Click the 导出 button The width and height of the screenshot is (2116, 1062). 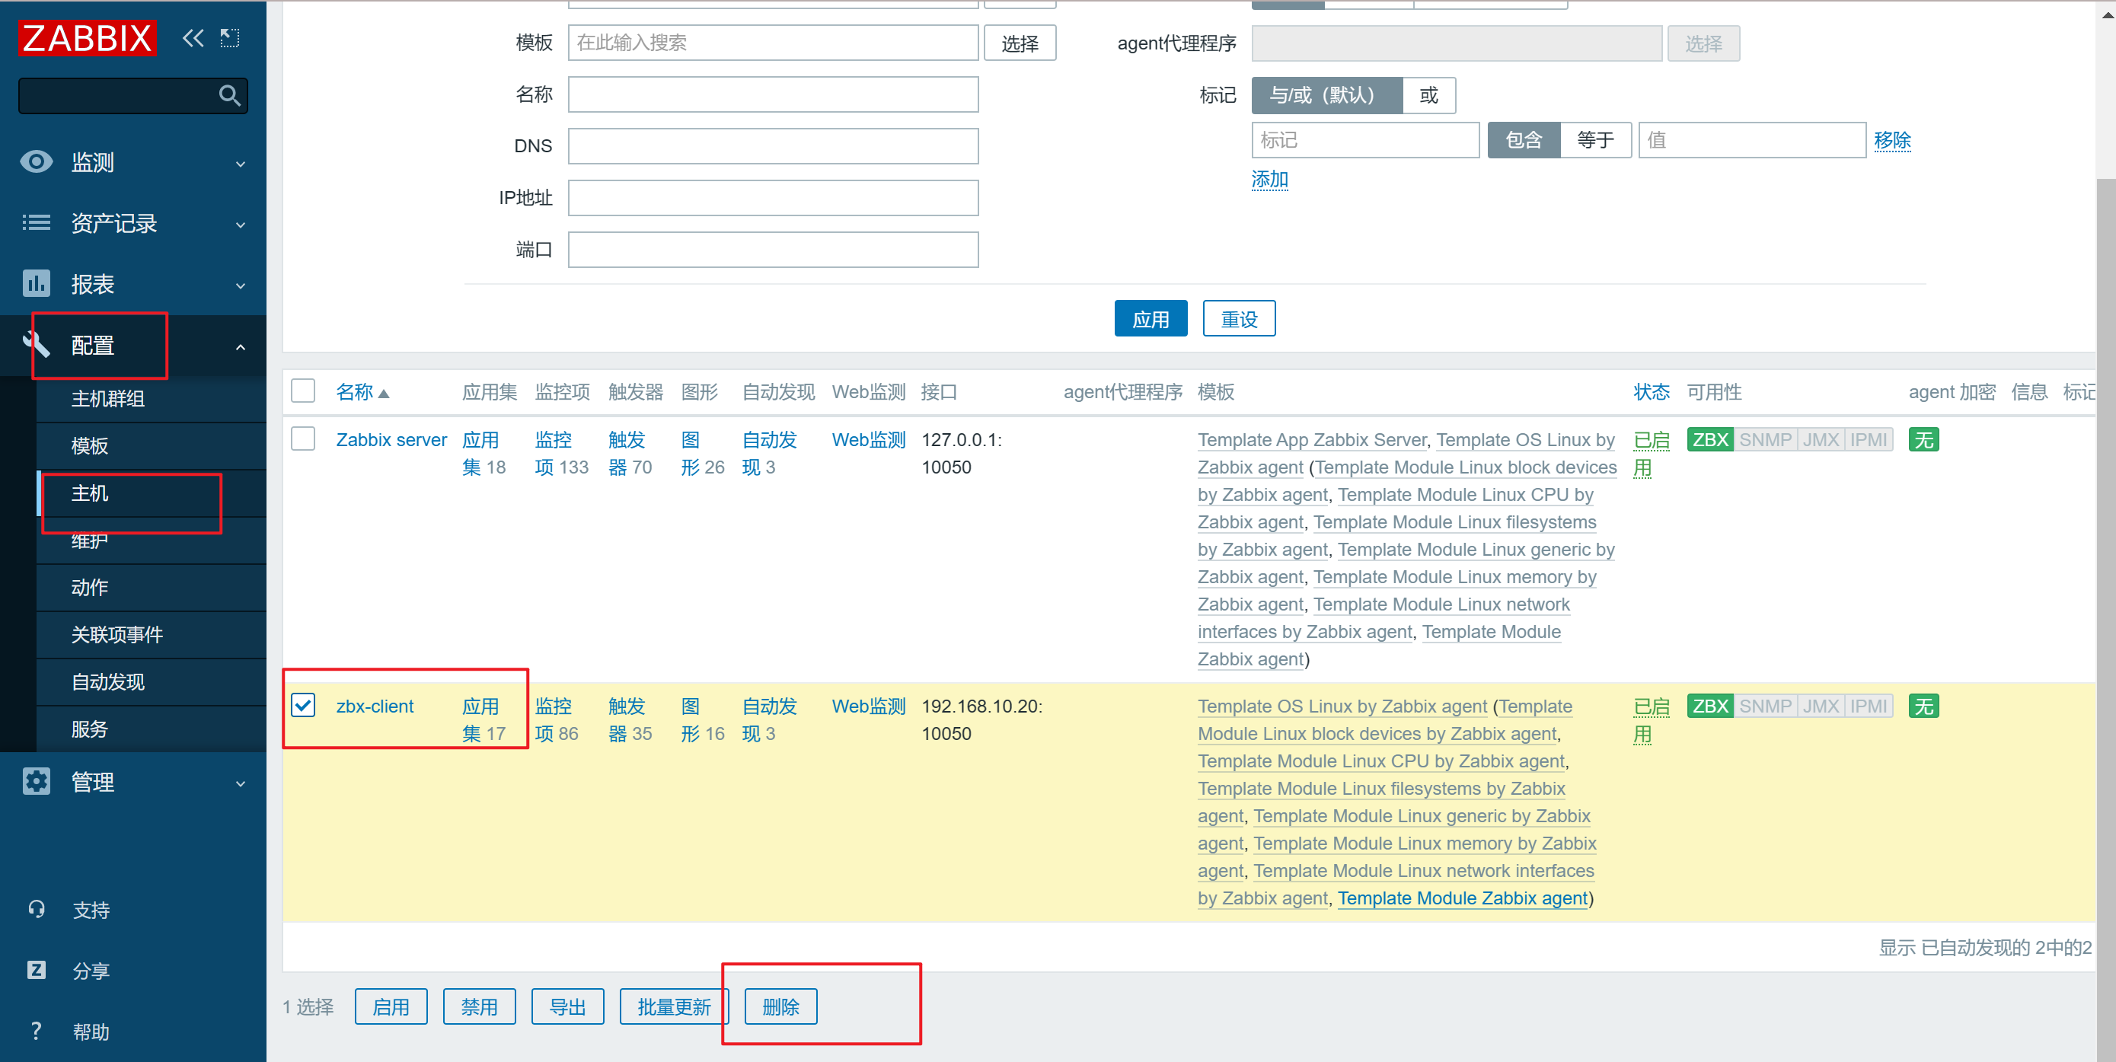567,1006
